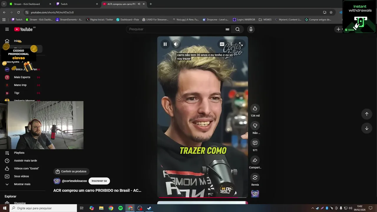Subscribe via Inscrever-se button
377x212 pixels.
99,181
